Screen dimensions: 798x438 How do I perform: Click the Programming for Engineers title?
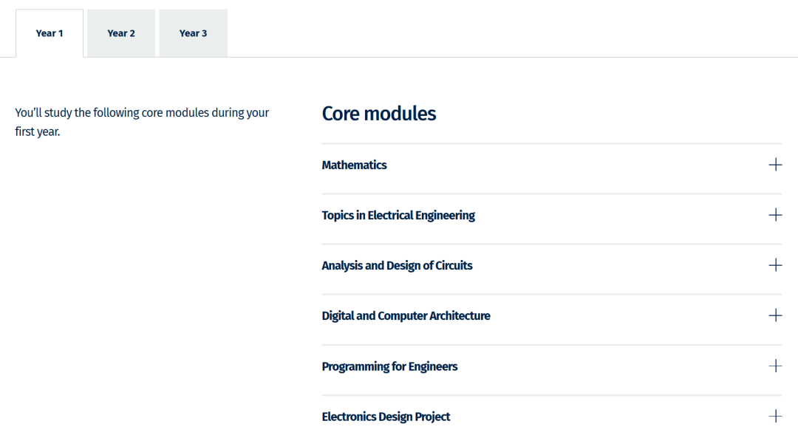[389, 366]
